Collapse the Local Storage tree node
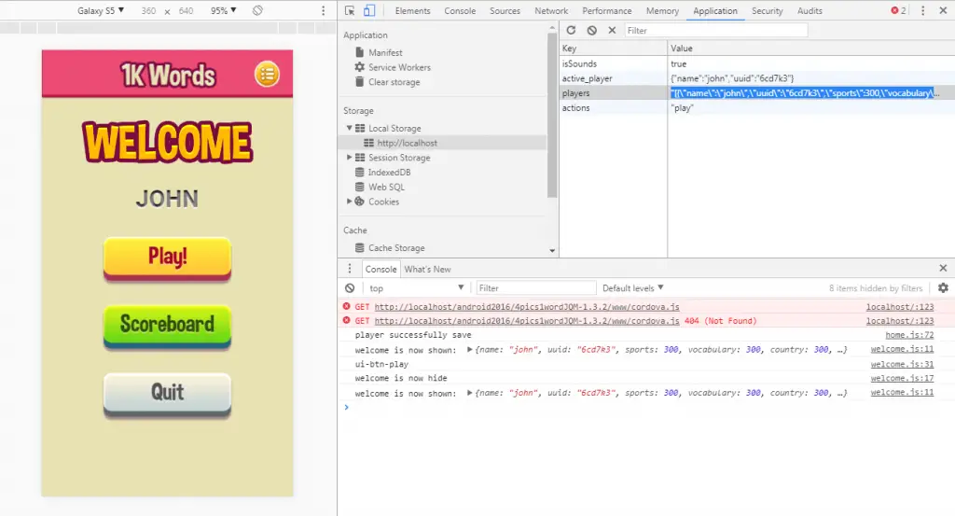 [x=350, y=129]
